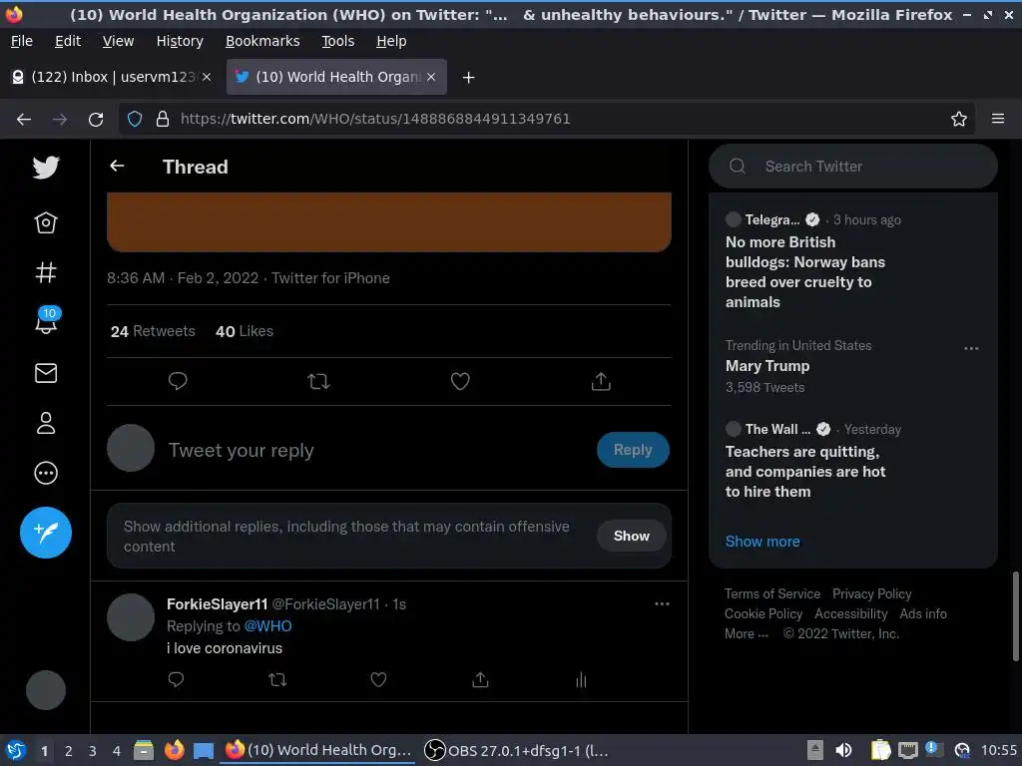Open the More circle ellipsis in sidebar

pos(46,473)
